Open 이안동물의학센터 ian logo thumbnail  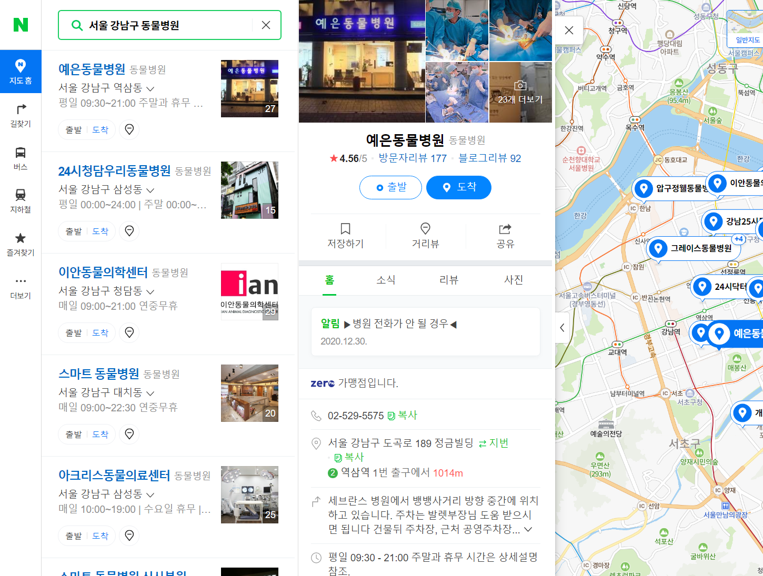point(249,291)
